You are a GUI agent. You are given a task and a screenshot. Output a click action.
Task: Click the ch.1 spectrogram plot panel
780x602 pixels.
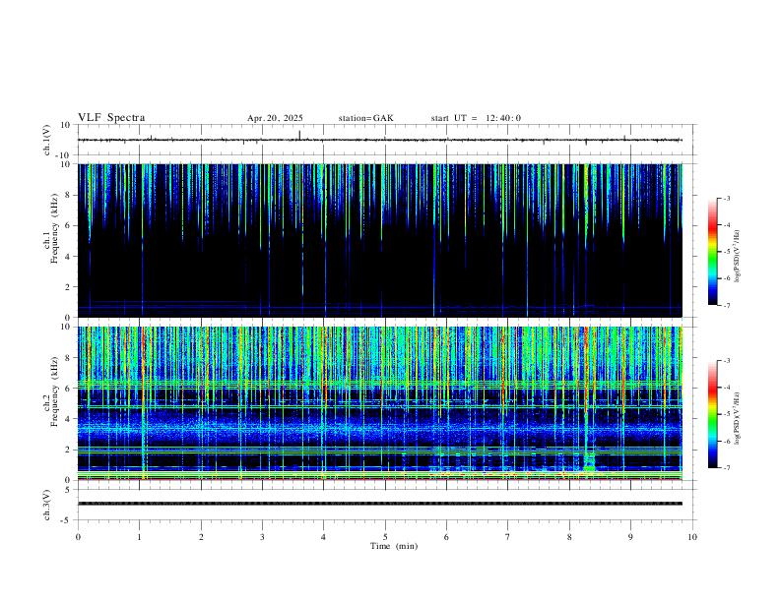tap(380, 240)
